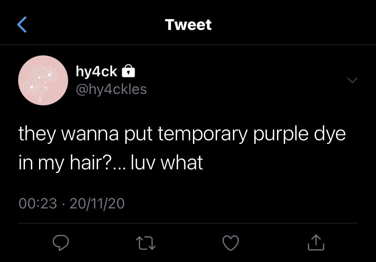Tap the padlock icon beside hy4ck
376x262 pixels.
point(129,71)
